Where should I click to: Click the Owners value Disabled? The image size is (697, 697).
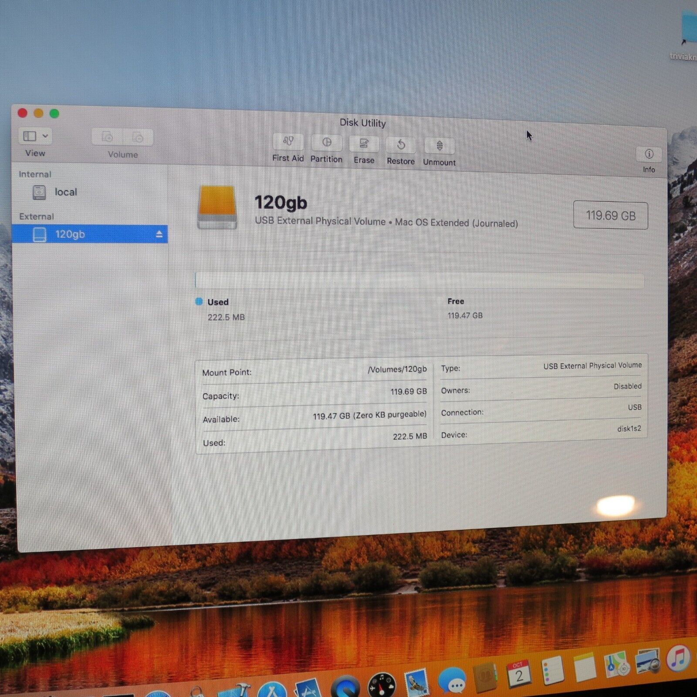[x=627, y=386]
